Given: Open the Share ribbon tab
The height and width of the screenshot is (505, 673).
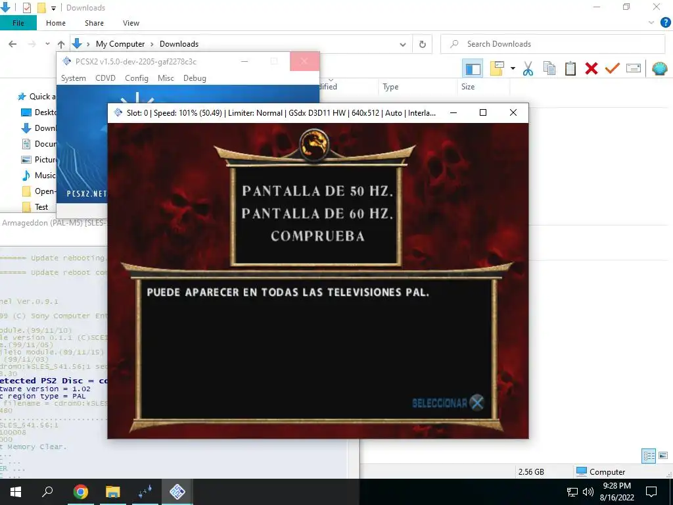Looking at the screenshot, I should pos(94,23).
